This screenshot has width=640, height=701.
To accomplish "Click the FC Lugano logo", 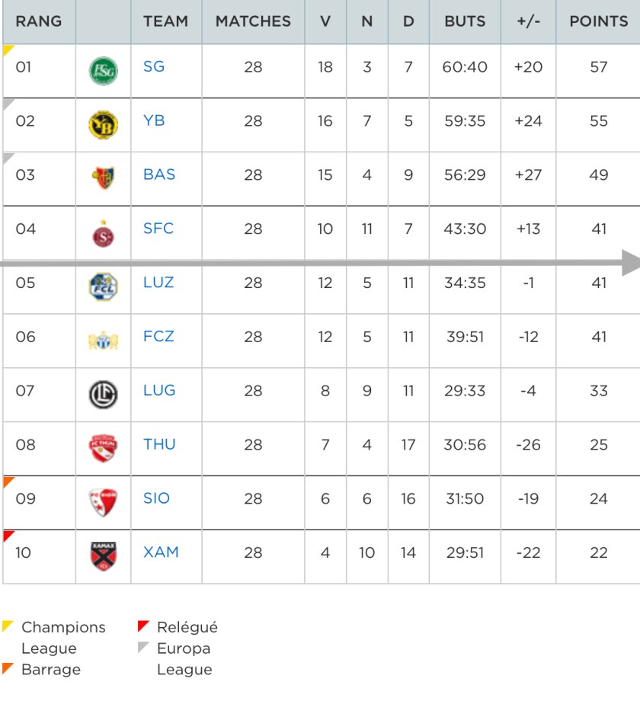I will pyautogui.click(x=103, y=394).
